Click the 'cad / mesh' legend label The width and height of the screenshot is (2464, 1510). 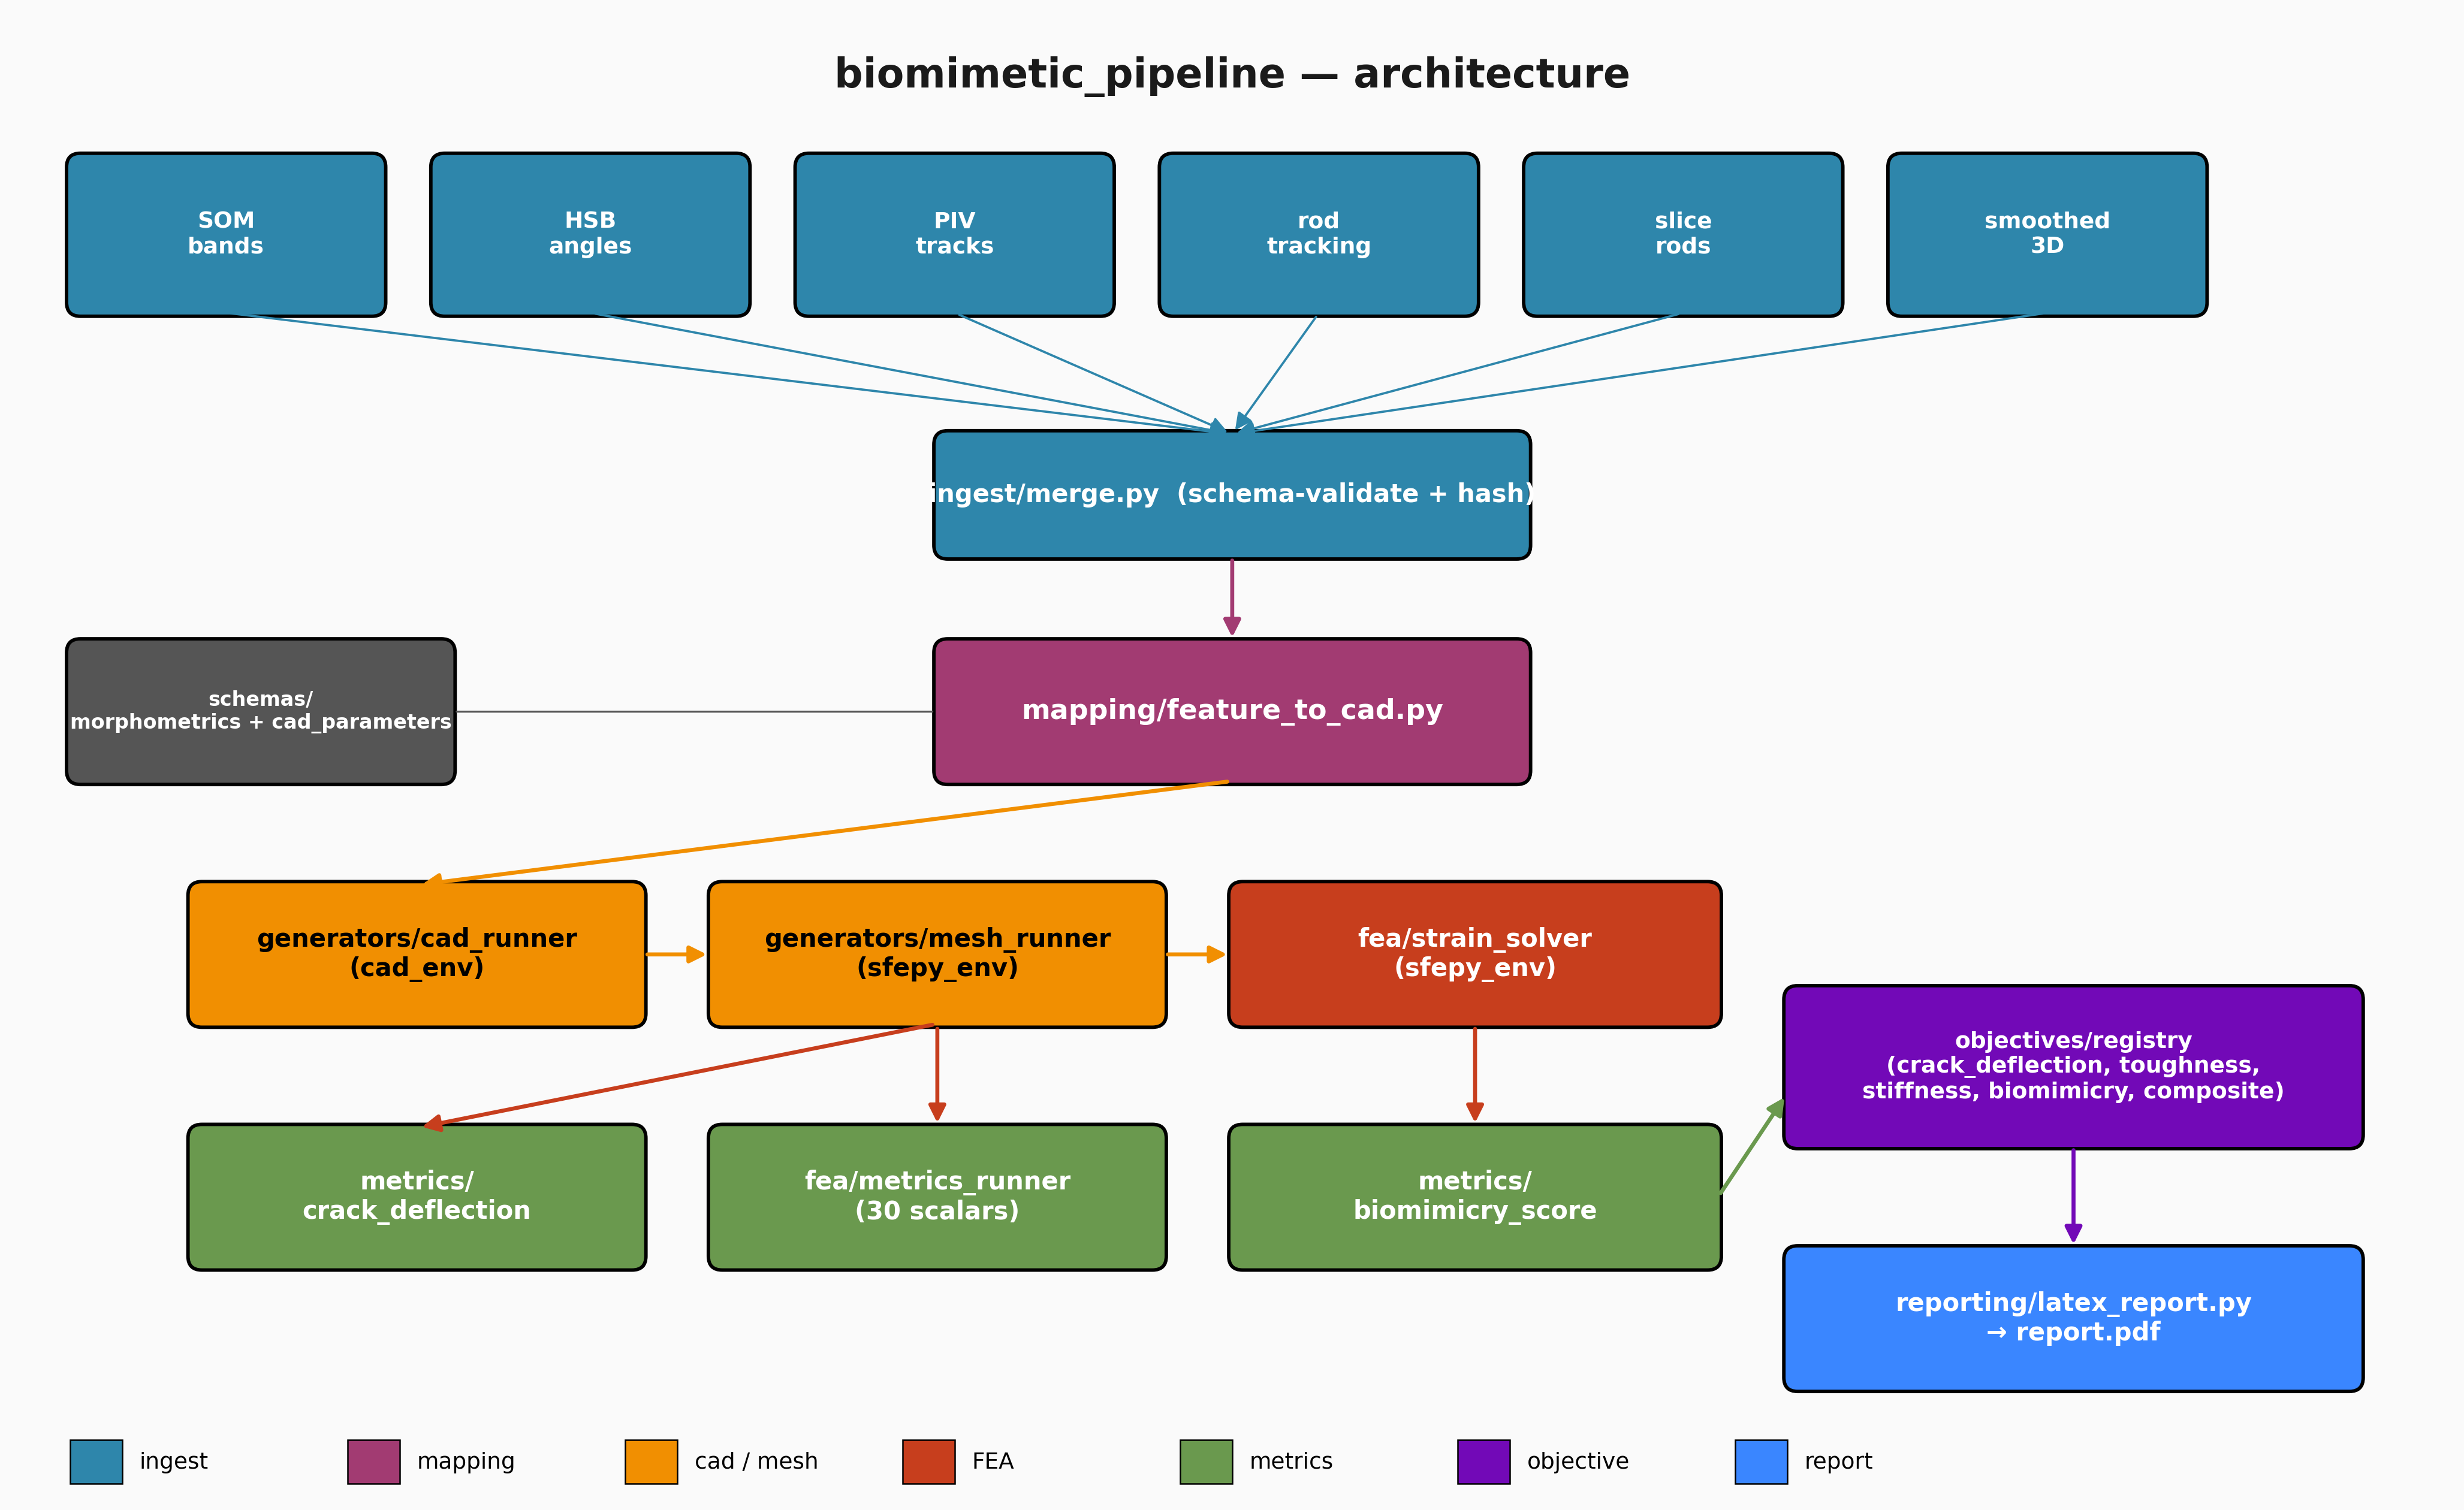pos(756,1461)
